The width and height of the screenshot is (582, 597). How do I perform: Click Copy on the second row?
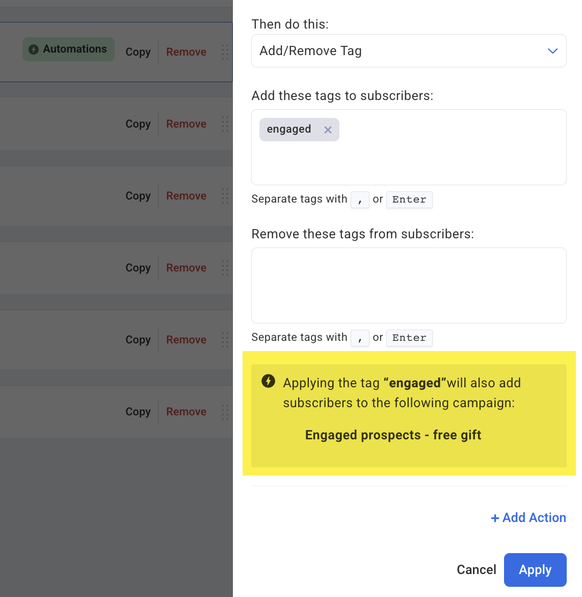tap(138, 124)
